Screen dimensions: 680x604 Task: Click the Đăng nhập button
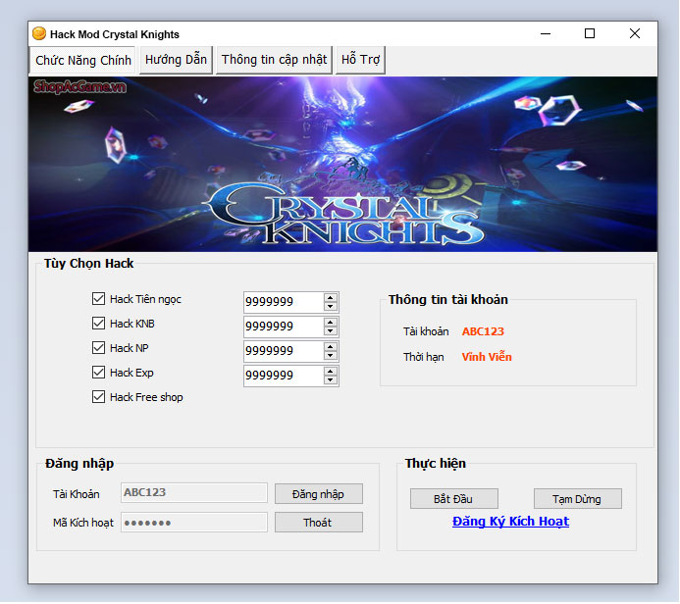pyautogui.click(x=319, y=494)
